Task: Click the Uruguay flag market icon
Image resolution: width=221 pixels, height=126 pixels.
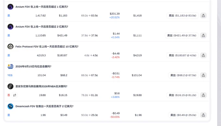Action: point(10,66)
